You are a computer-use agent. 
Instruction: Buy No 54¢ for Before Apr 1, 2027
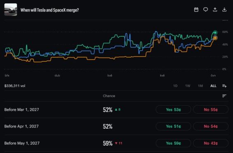[211, 126]
